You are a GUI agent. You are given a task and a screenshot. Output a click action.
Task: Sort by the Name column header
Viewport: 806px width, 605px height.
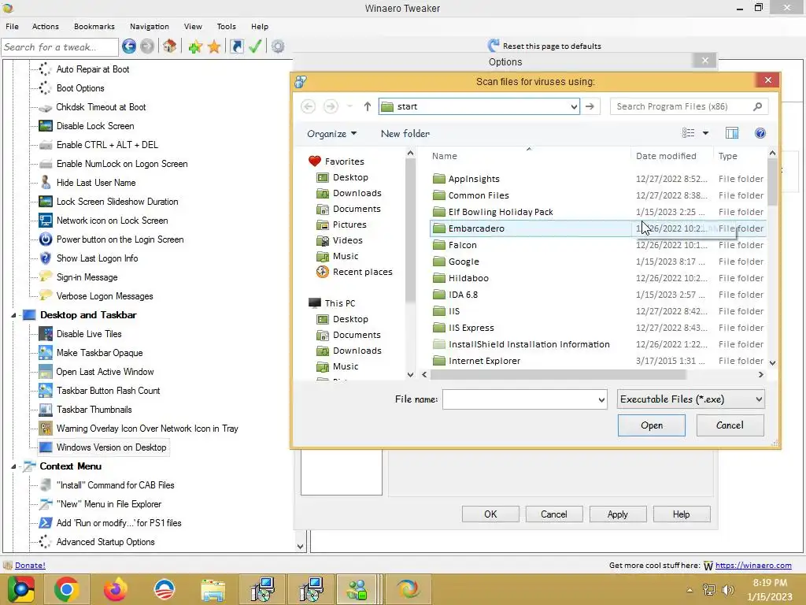[530, 156]
